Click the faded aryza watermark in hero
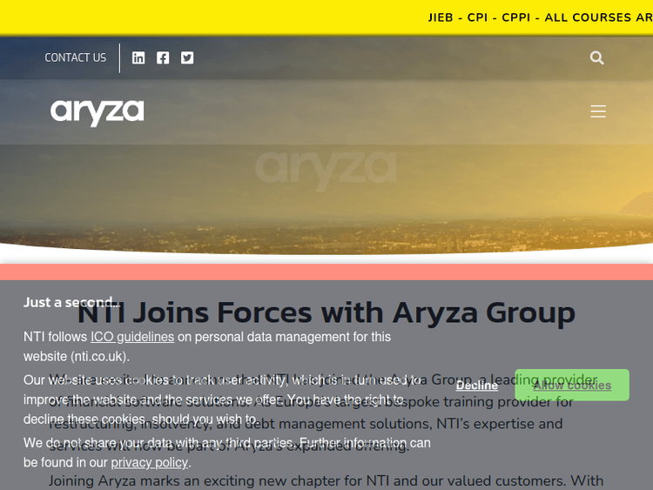This screenshot has width=653, height=490. [326, 165]
